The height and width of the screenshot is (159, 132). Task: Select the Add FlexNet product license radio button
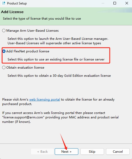(x=4, y=51)
